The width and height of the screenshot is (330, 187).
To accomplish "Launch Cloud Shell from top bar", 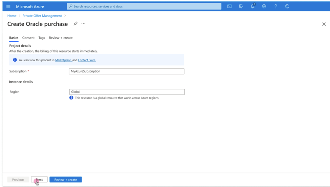I will point(229,6).
